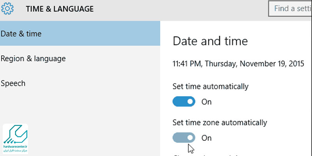The width and height of the screenshot is (312, 156).
Task: Click the Date and time page heading
Action: tap(210, 41)
